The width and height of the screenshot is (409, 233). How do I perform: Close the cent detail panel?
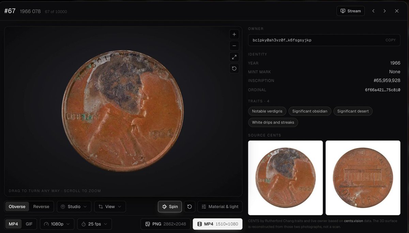(x=397, y=11)
